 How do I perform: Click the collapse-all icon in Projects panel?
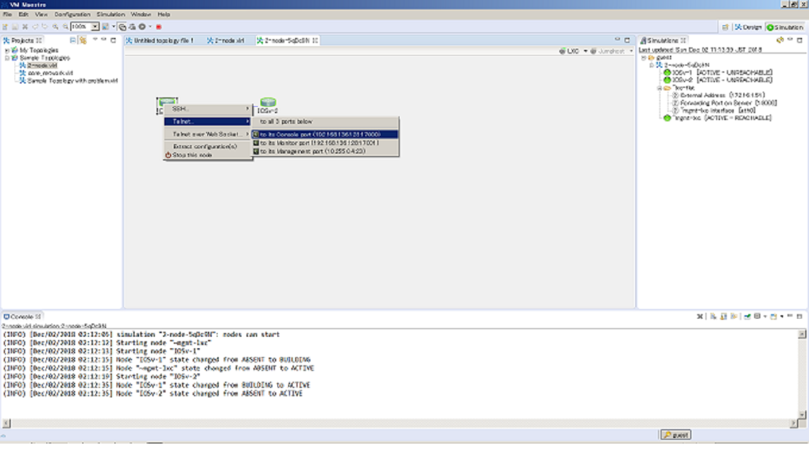pyautogui.click(x=73, y=40)
